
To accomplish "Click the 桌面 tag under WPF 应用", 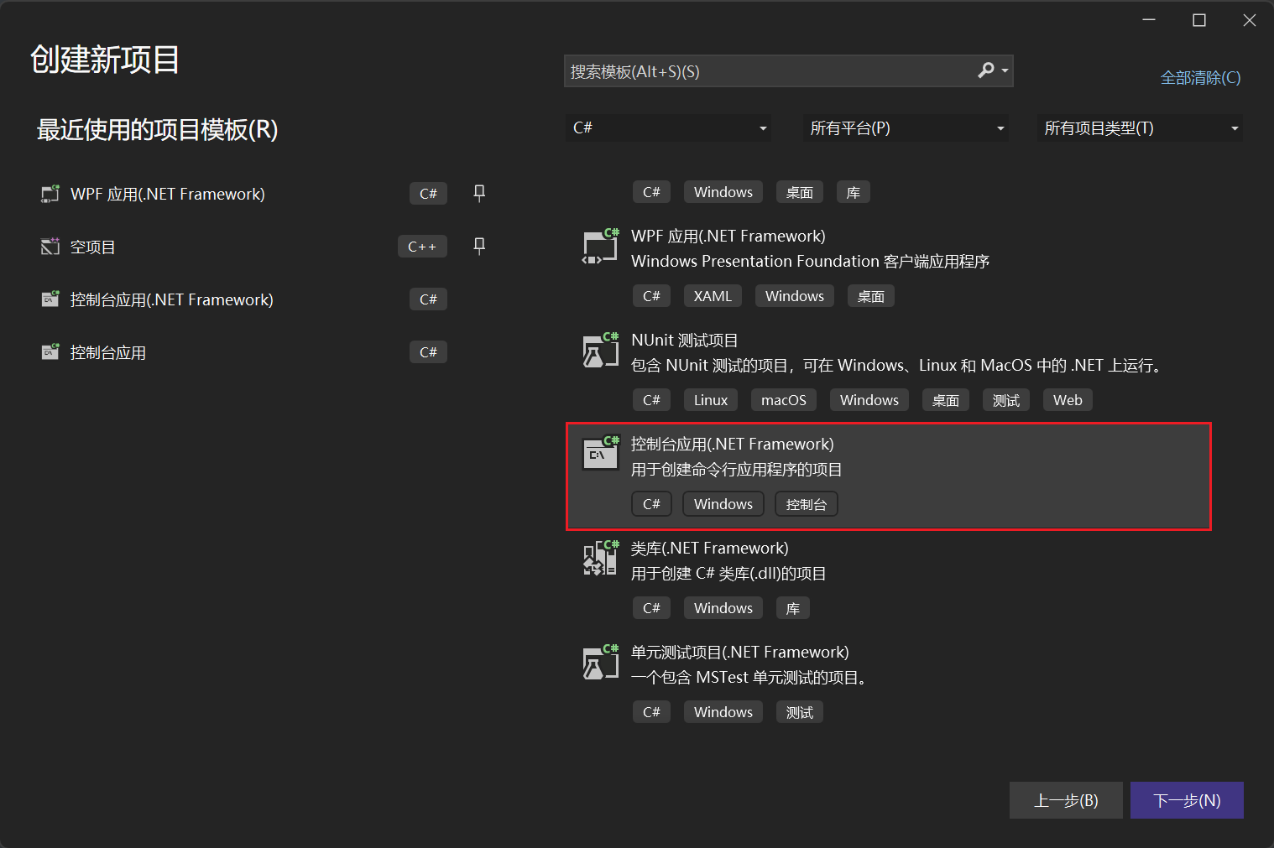I will tap(871, 296).
